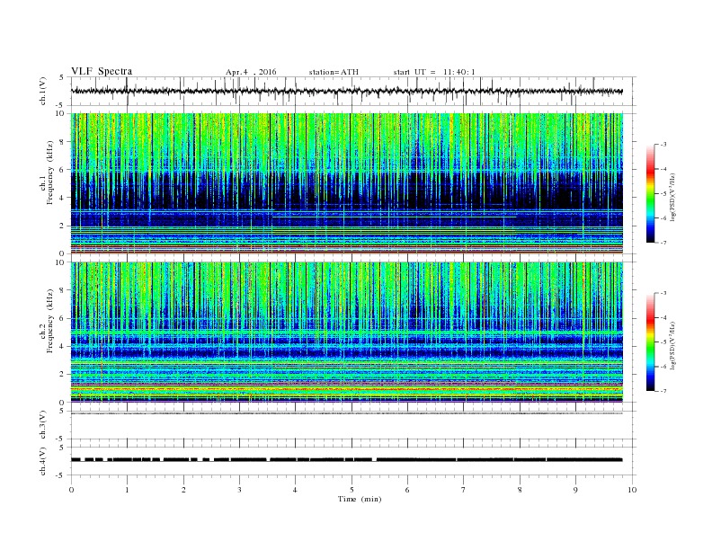Click the 'ch.1(V)' waveform axis label
The width and height of the screenshot is (712, 550).
coord(43,92)
